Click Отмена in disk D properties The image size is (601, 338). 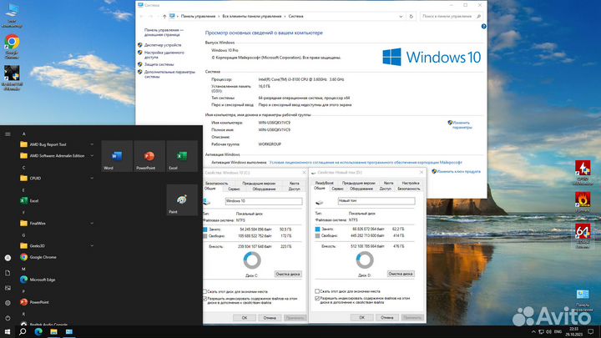click(386, 317)
